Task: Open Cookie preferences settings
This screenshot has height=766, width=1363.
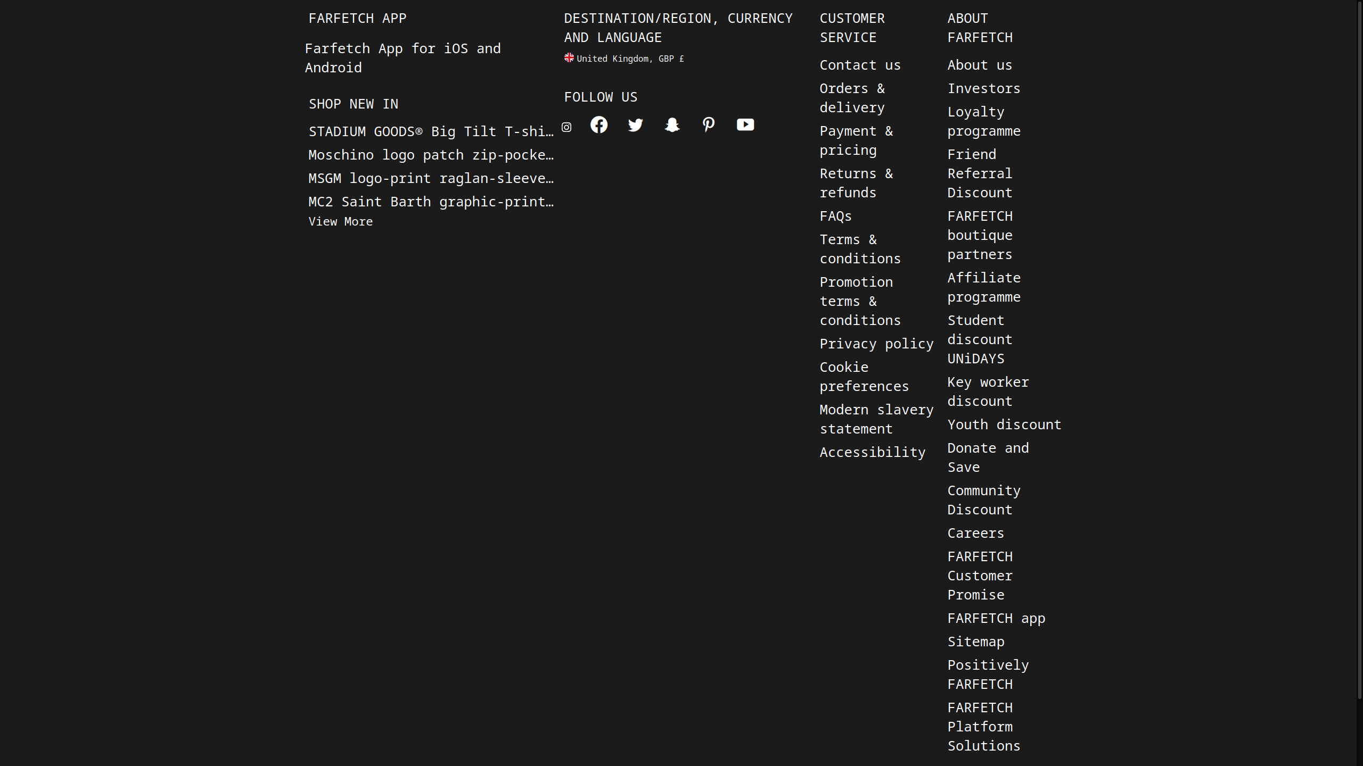Action: [864, 376]
